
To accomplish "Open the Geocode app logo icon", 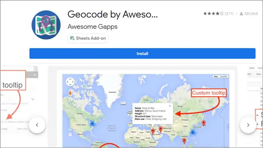I will point(46,25).
